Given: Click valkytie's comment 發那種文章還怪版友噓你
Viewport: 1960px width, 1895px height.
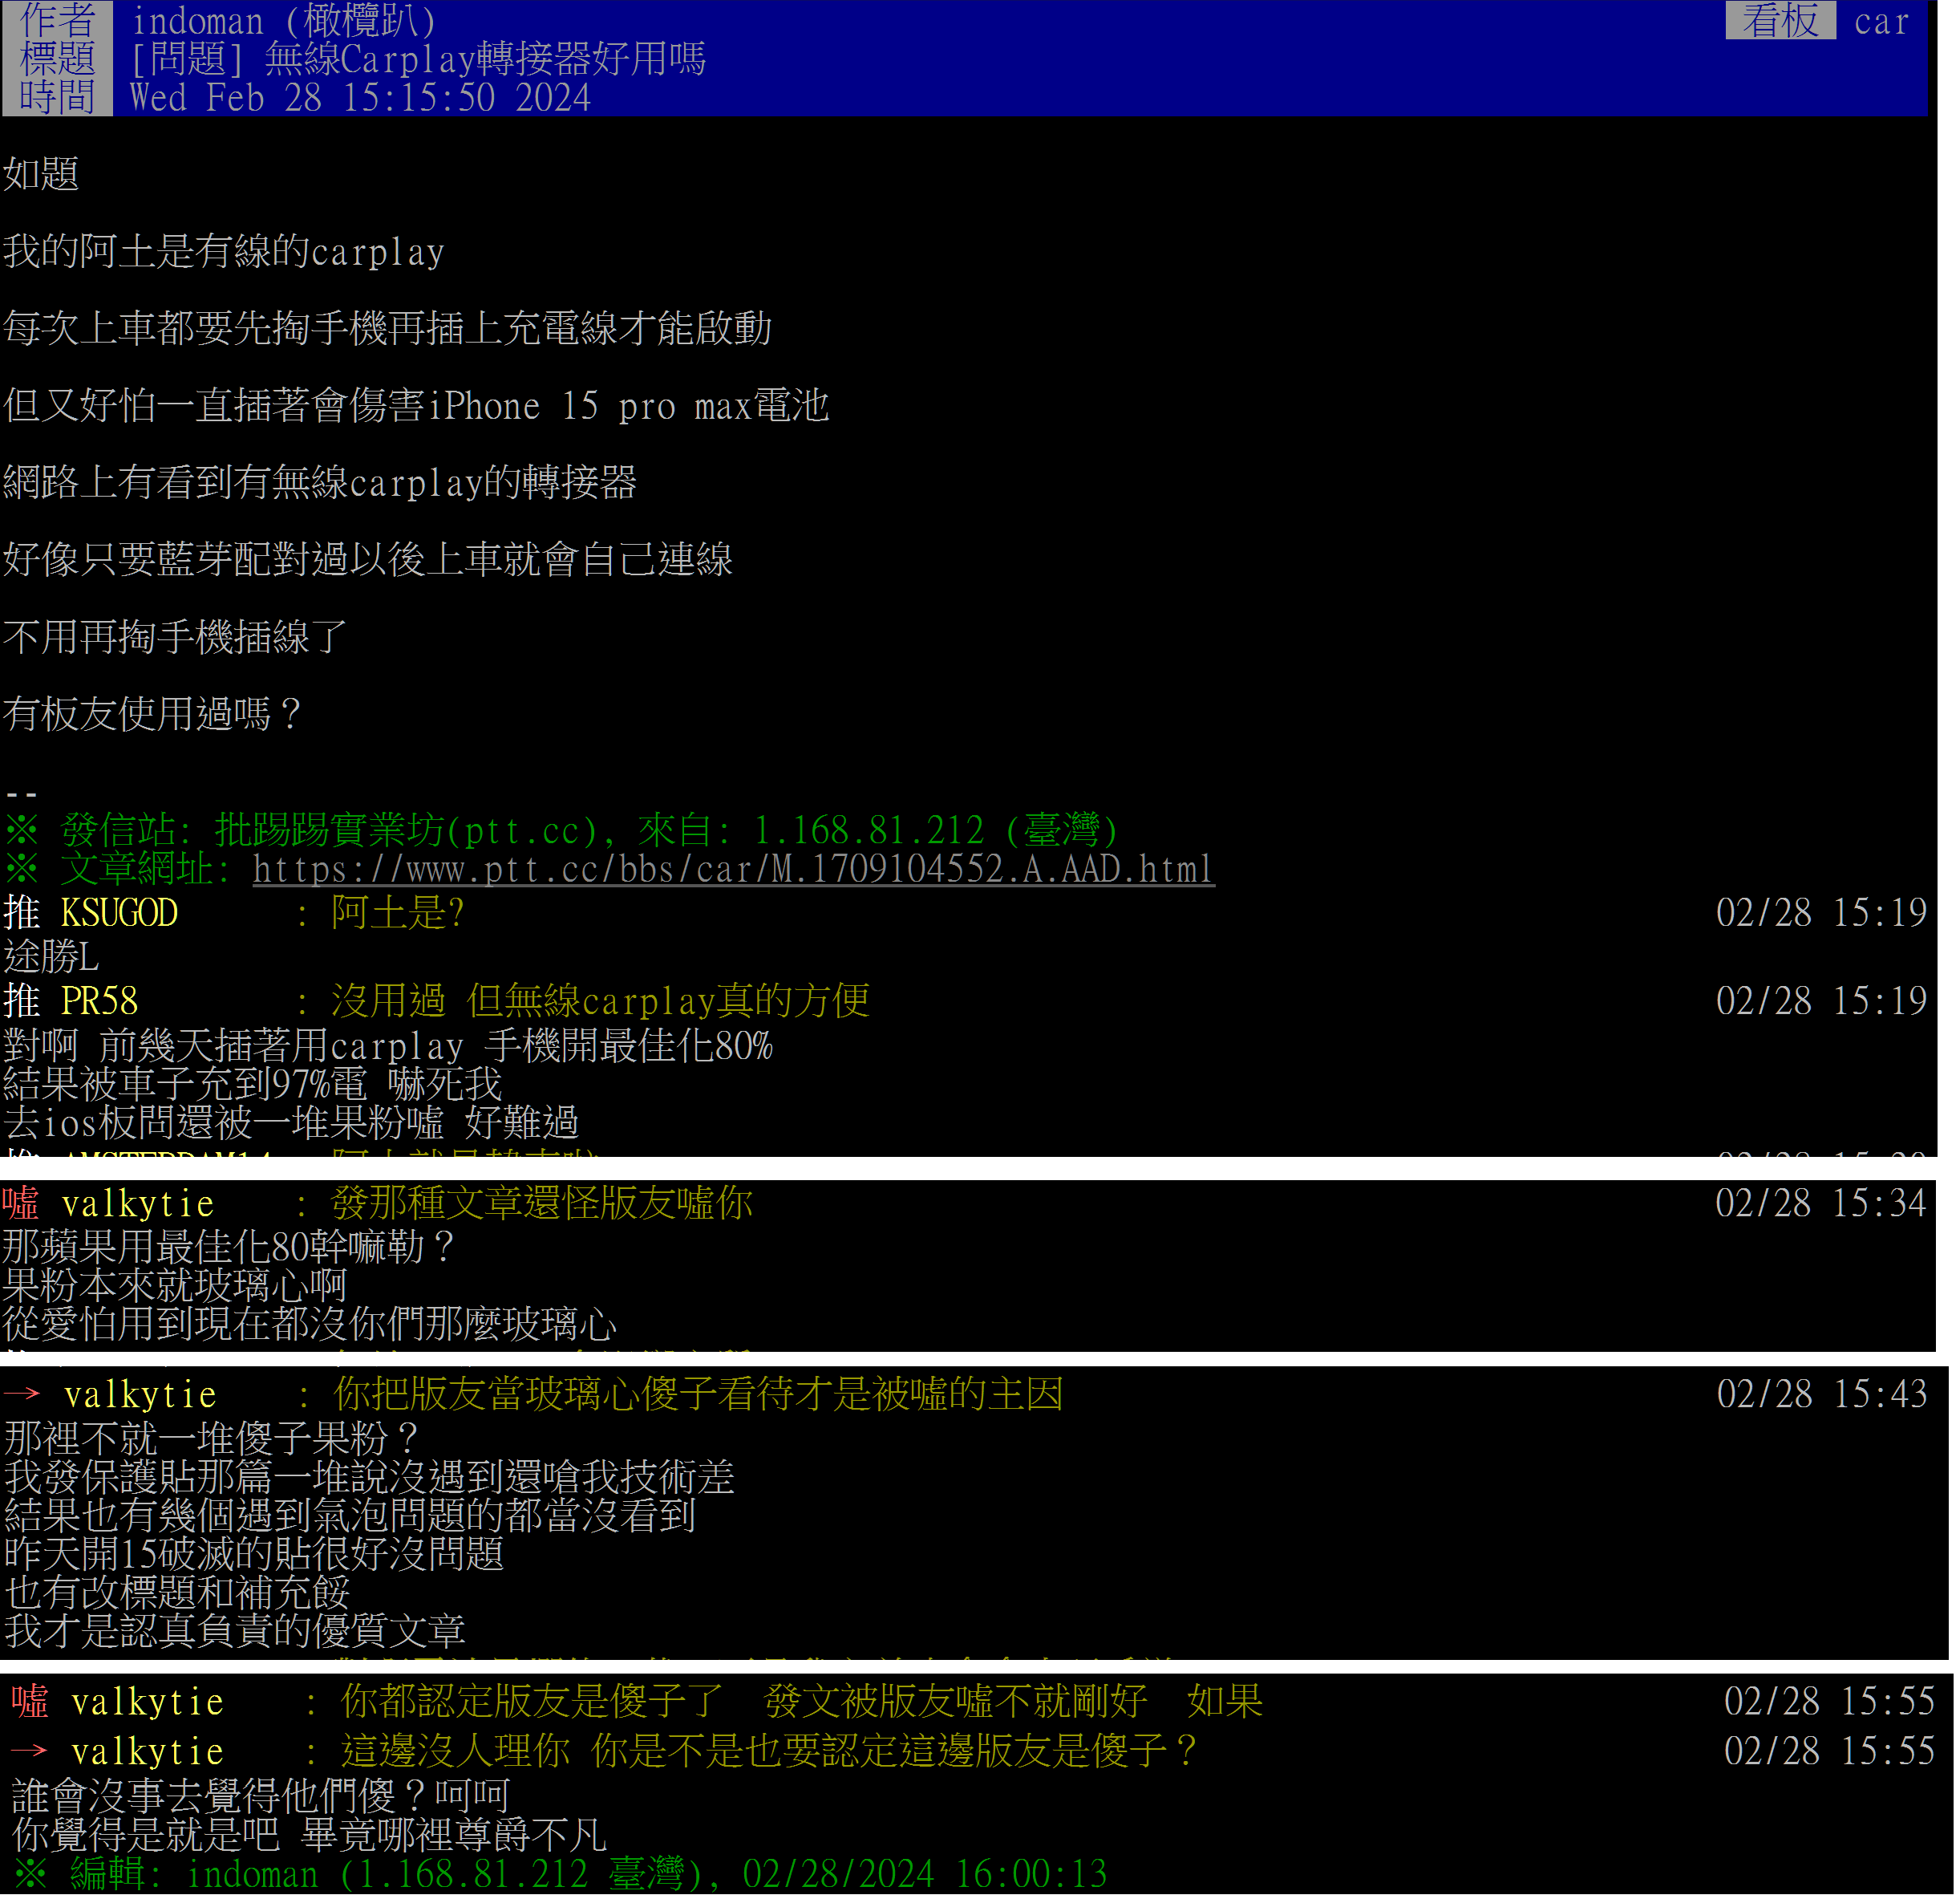Looking at the screenshot, I should pyautogui.click(x=541, y=1203).
